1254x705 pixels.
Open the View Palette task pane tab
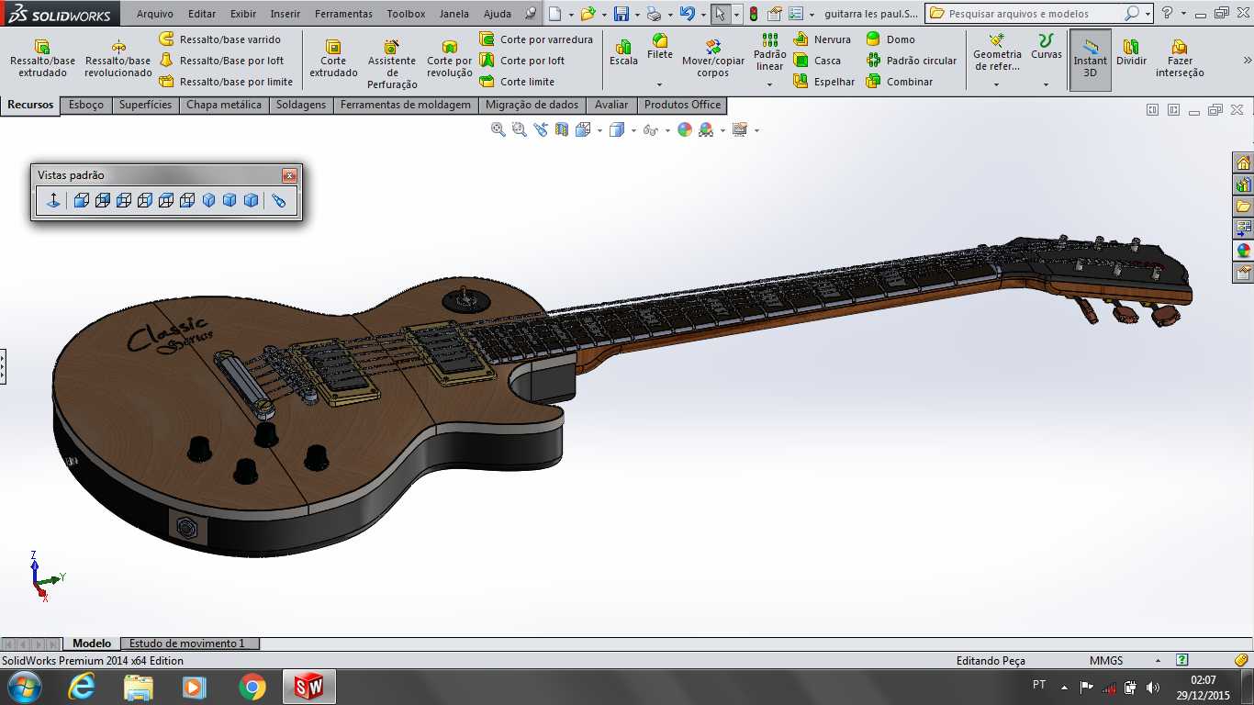click(1243, 229)
